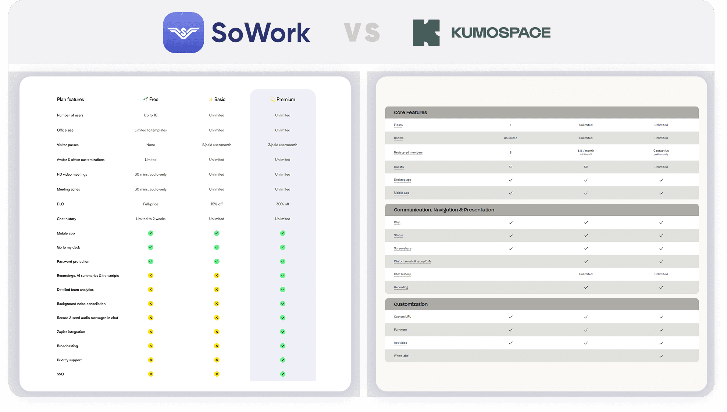Click the yellow X for SSO under Basic
Image resolution: width=727 pixels, height=412 pixels.
click(217, 374)
